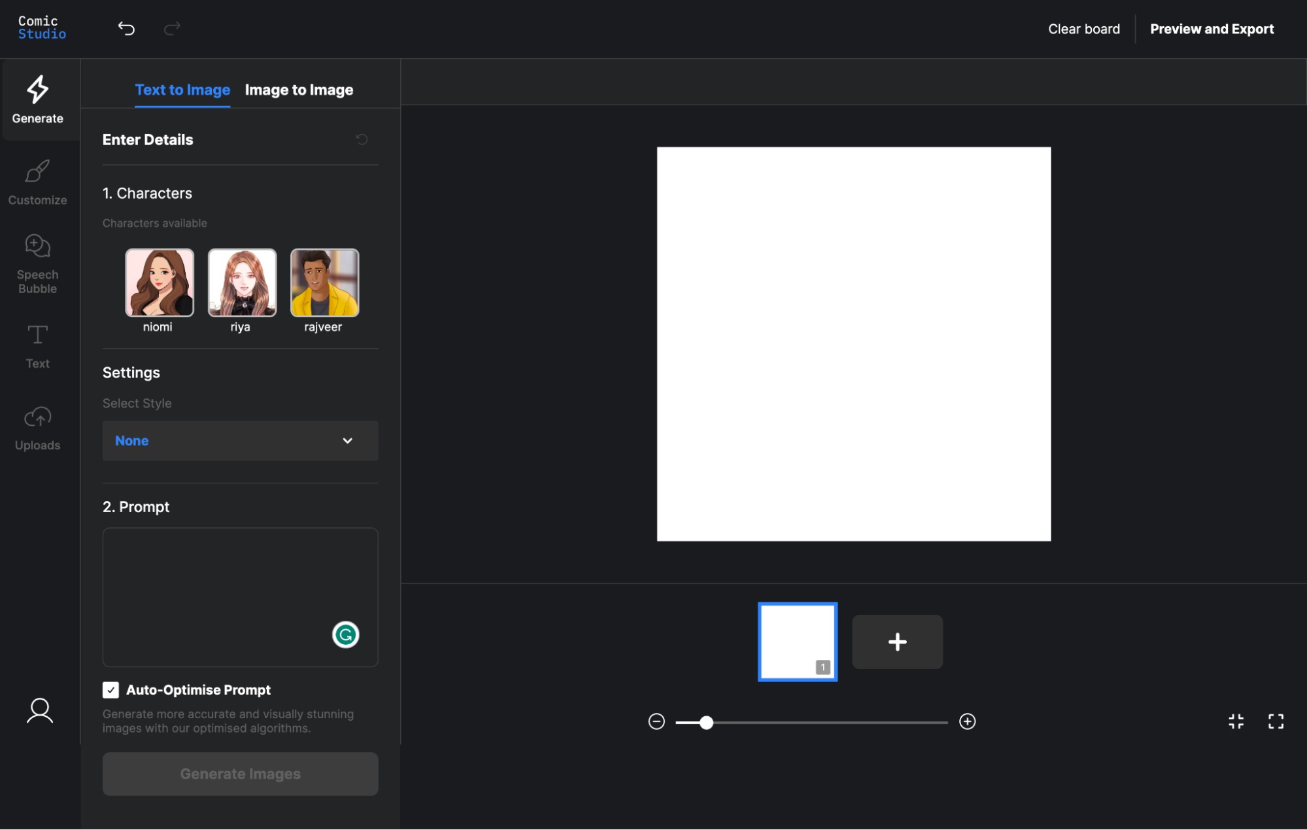Enter fullscreen with expand icon

[x=1276, y=721]
